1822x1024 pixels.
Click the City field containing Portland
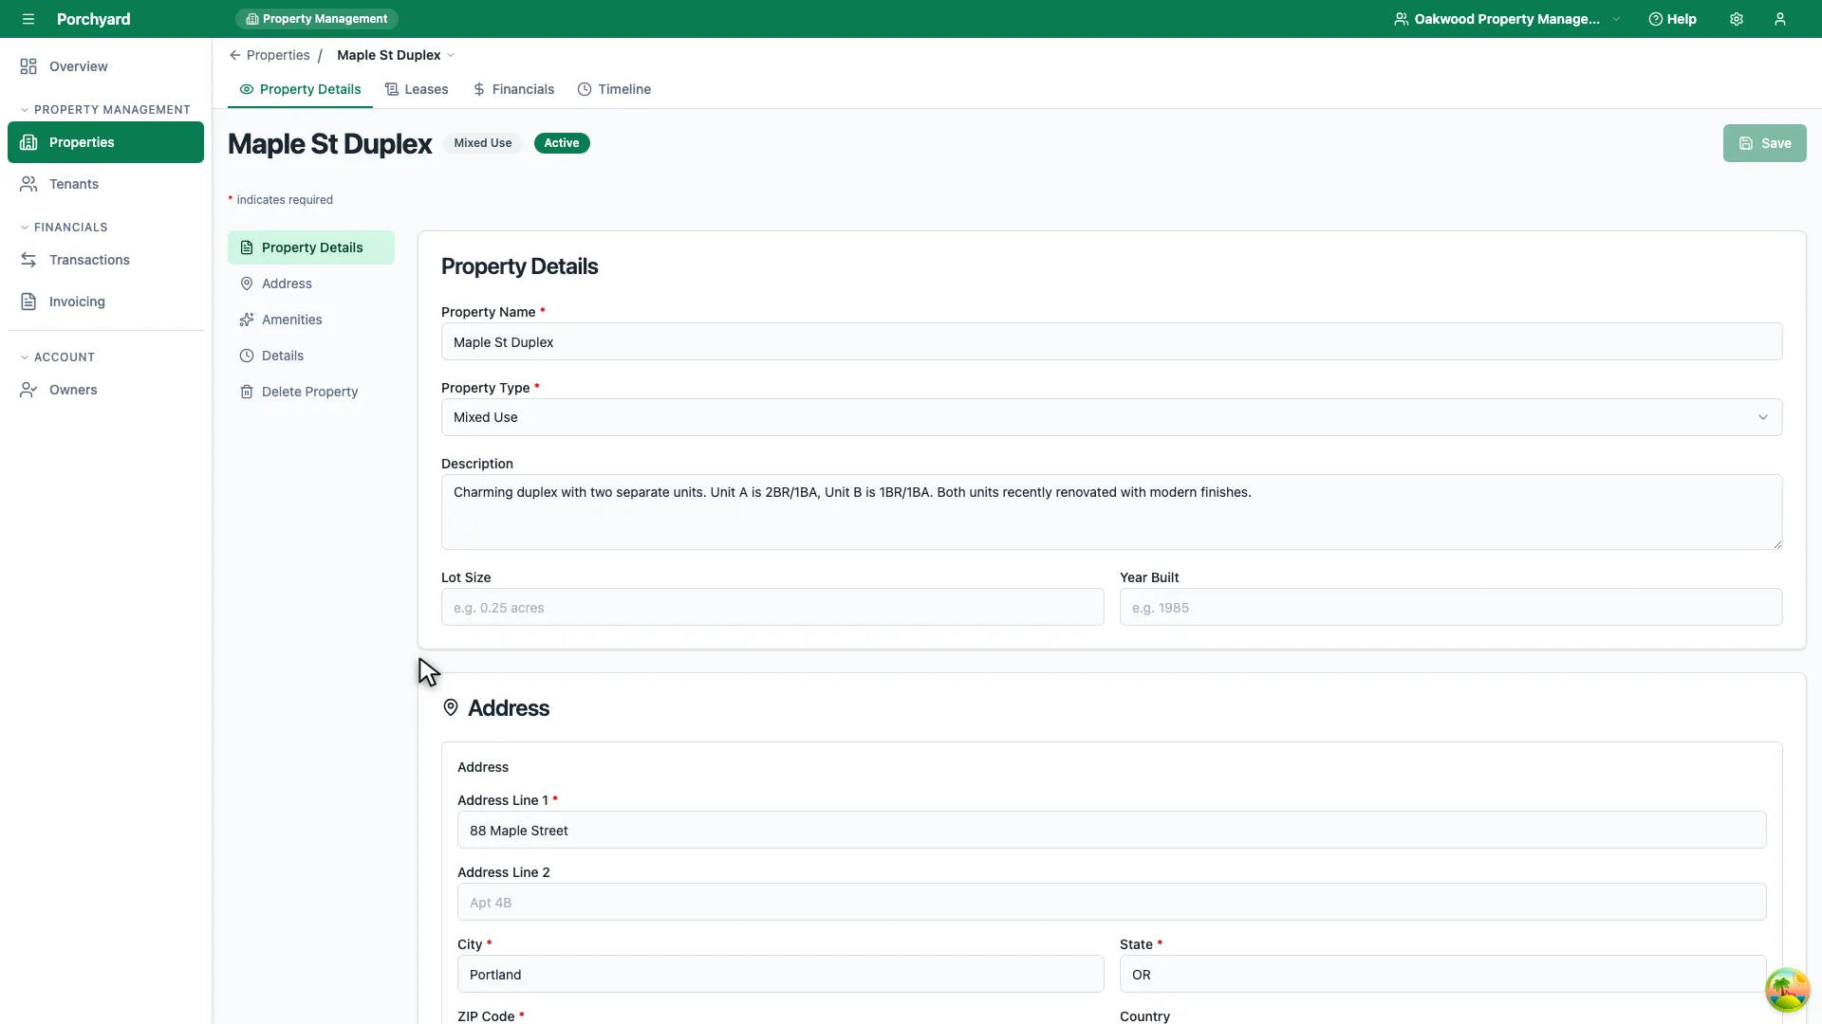tap(780, 974)
